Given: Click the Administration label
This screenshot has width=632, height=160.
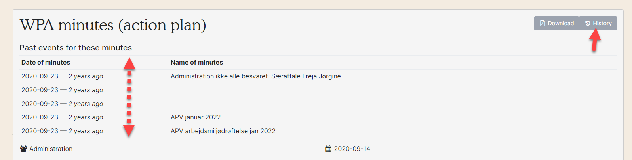Looking at the screenshot, I should [51, 149].
